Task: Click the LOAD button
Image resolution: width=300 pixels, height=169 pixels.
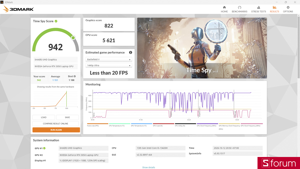Action: pyautogui.click(x=44, y=117)
